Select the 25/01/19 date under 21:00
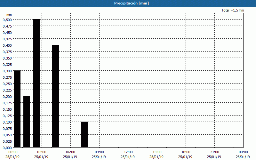This screenshot has height=160, width=256. (x=214, y=157)
